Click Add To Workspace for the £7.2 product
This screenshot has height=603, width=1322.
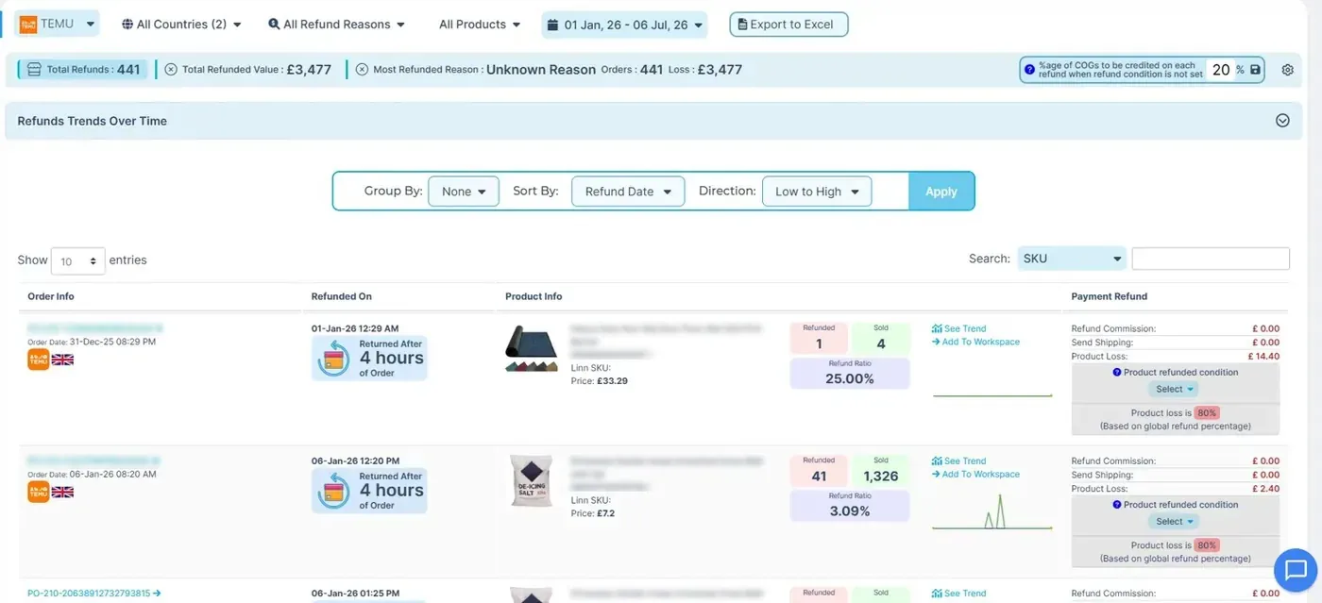tap(975, 474)
